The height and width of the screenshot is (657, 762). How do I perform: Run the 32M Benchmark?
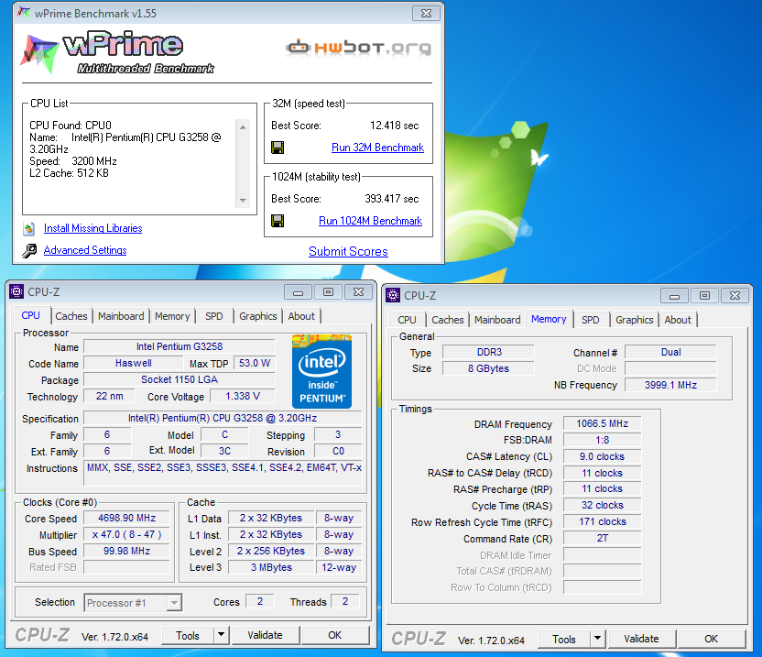377,148
